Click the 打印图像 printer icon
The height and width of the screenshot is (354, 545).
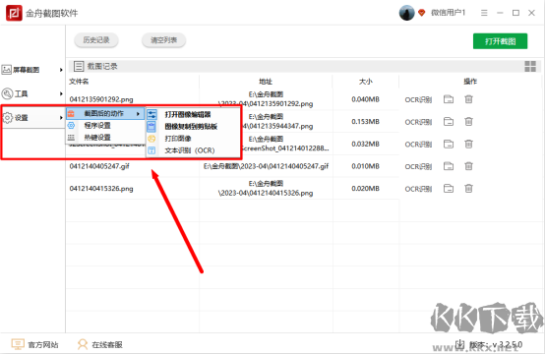151,139
